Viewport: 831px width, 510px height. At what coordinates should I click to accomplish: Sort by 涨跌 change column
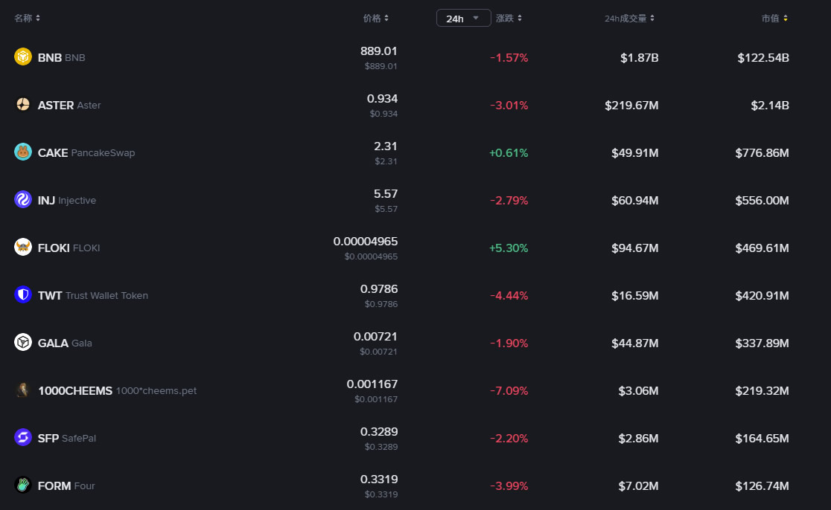click(x=509, y=18)
